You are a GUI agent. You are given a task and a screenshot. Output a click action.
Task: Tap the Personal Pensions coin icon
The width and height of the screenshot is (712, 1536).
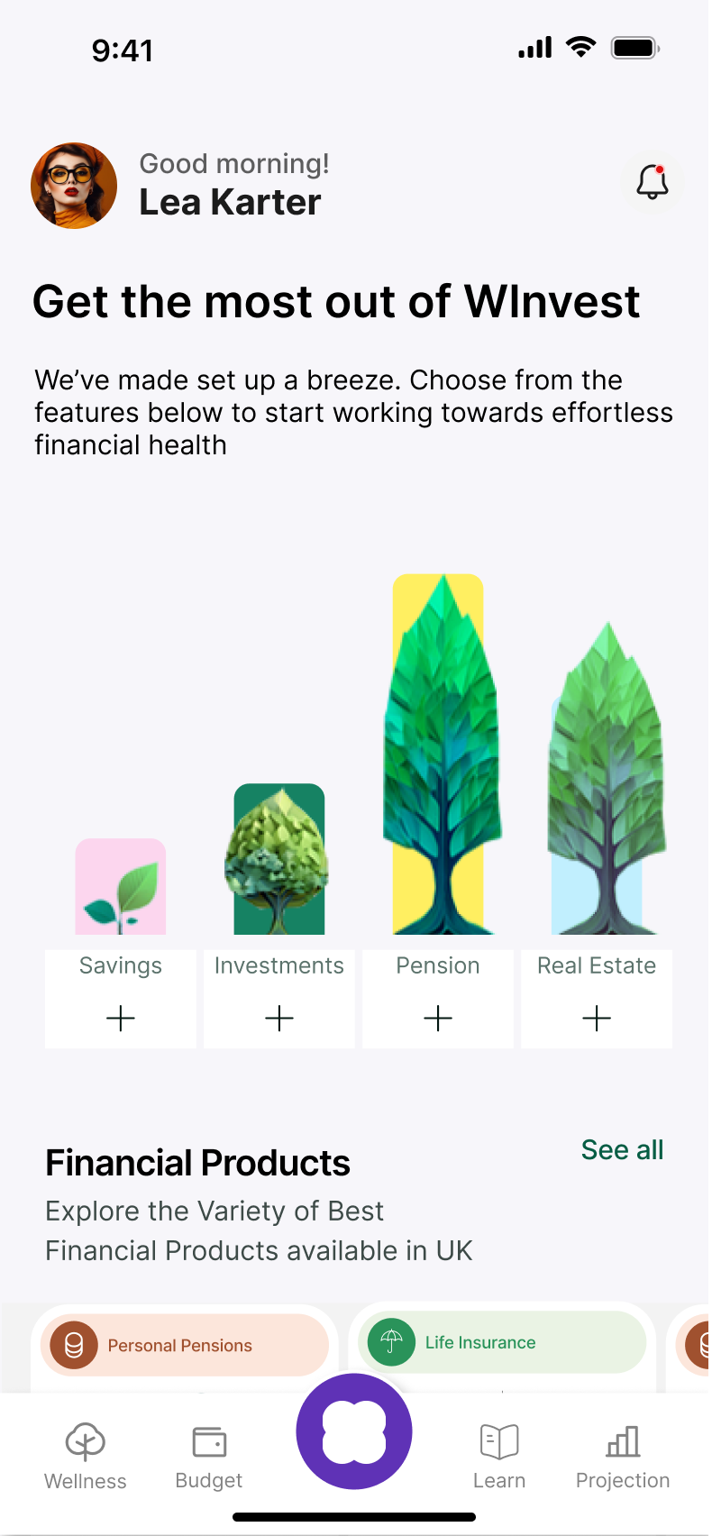74,1345
